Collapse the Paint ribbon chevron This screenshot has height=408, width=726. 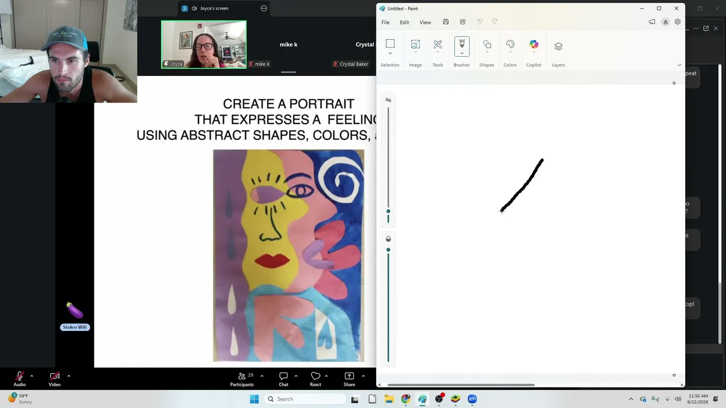point(679,65)
